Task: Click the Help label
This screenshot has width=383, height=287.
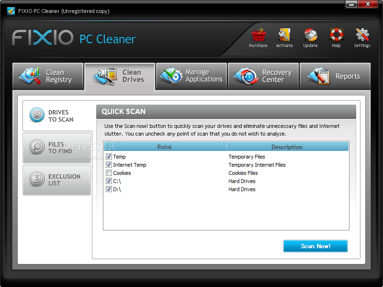Action: [337, 46]
